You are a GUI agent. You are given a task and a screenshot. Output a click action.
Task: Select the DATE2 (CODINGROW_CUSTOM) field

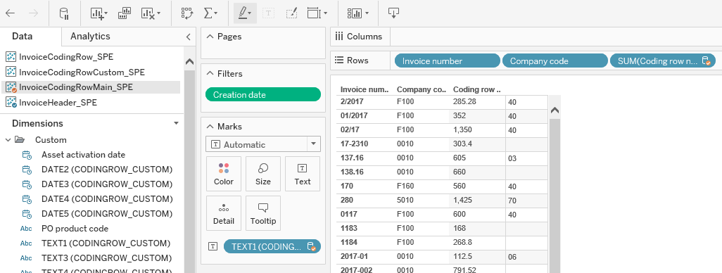click(107, 170)
